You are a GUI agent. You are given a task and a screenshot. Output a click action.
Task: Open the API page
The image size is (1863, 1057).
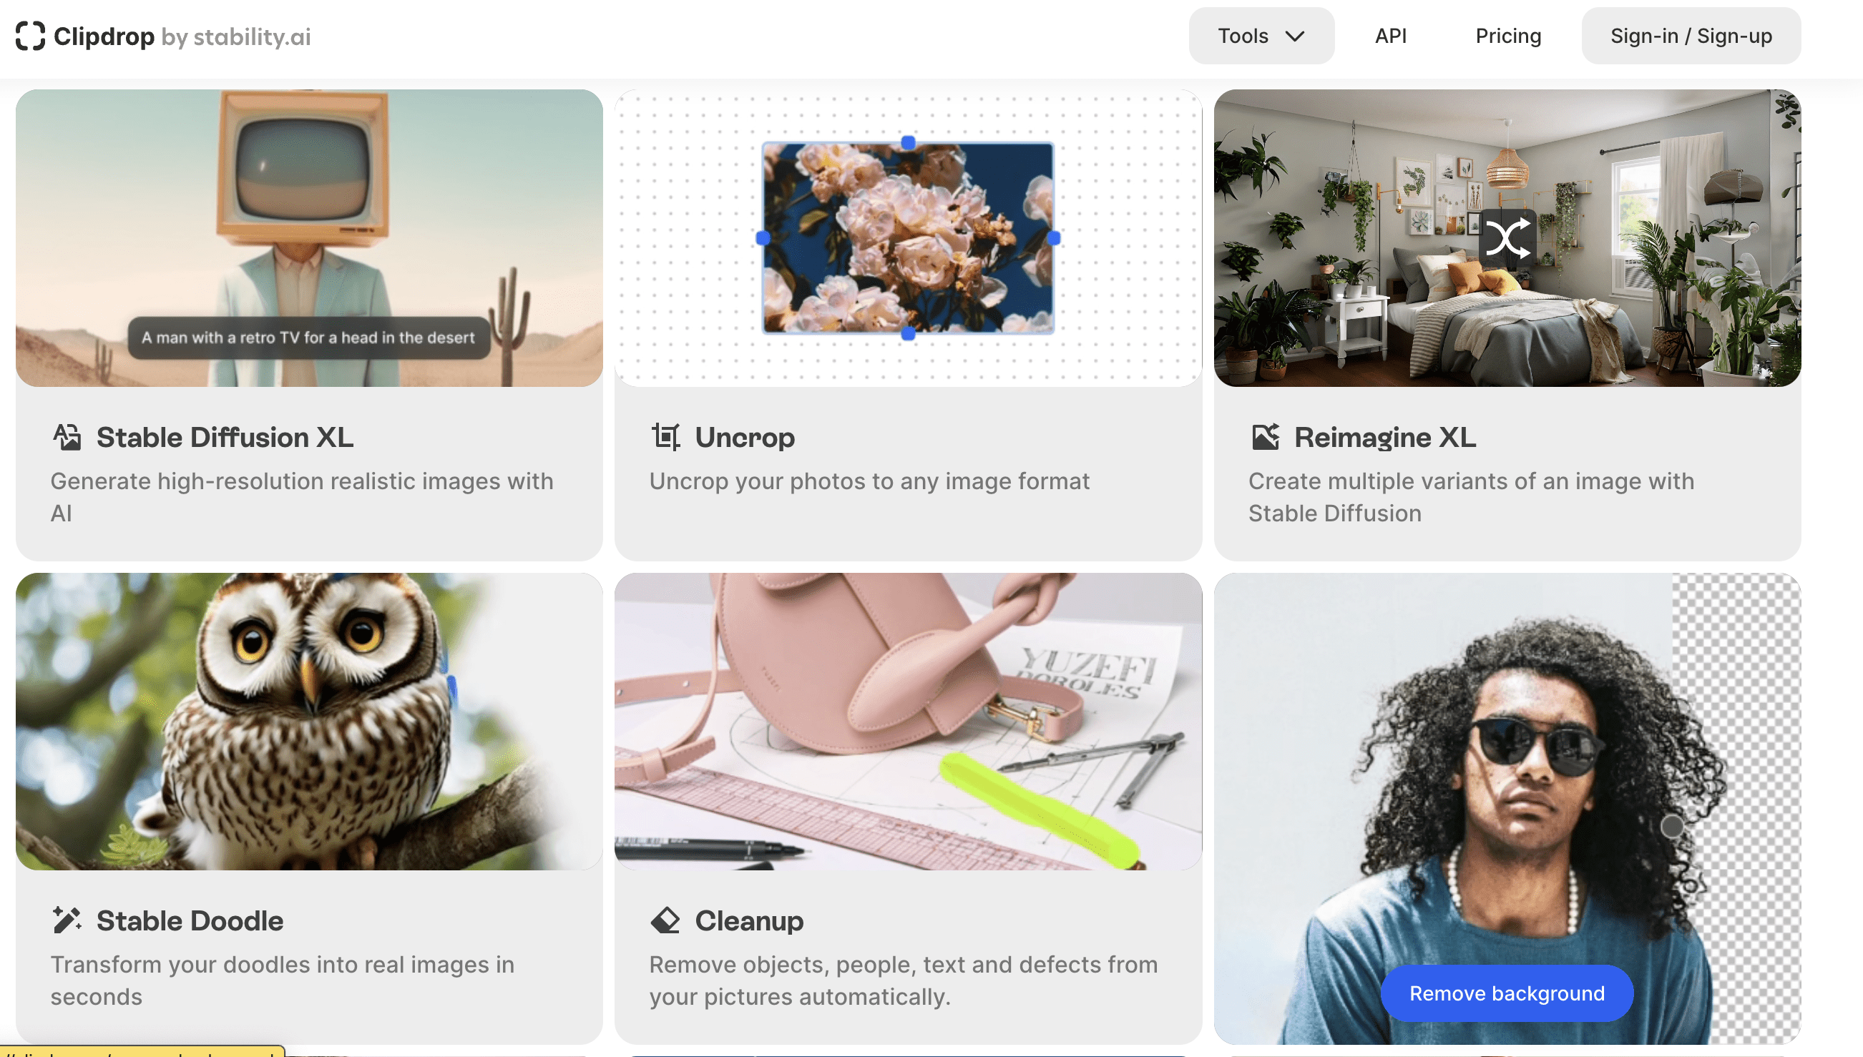(x=1390, y=36)
